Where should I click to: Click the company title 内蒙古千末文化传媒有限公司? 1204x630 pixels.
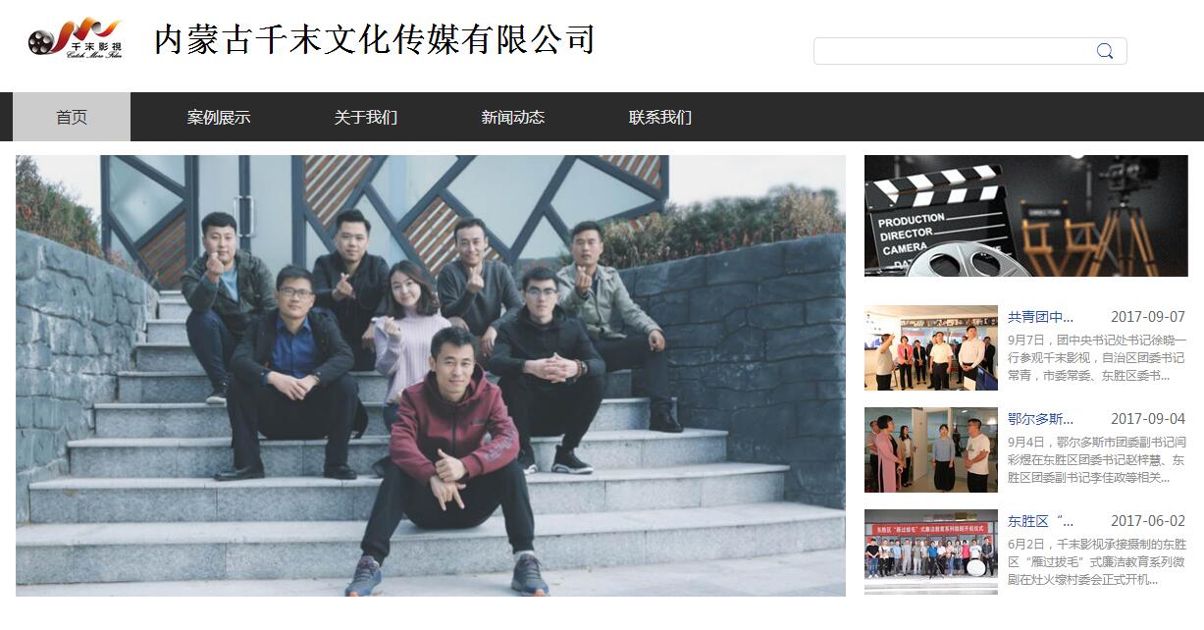[375, 40]
